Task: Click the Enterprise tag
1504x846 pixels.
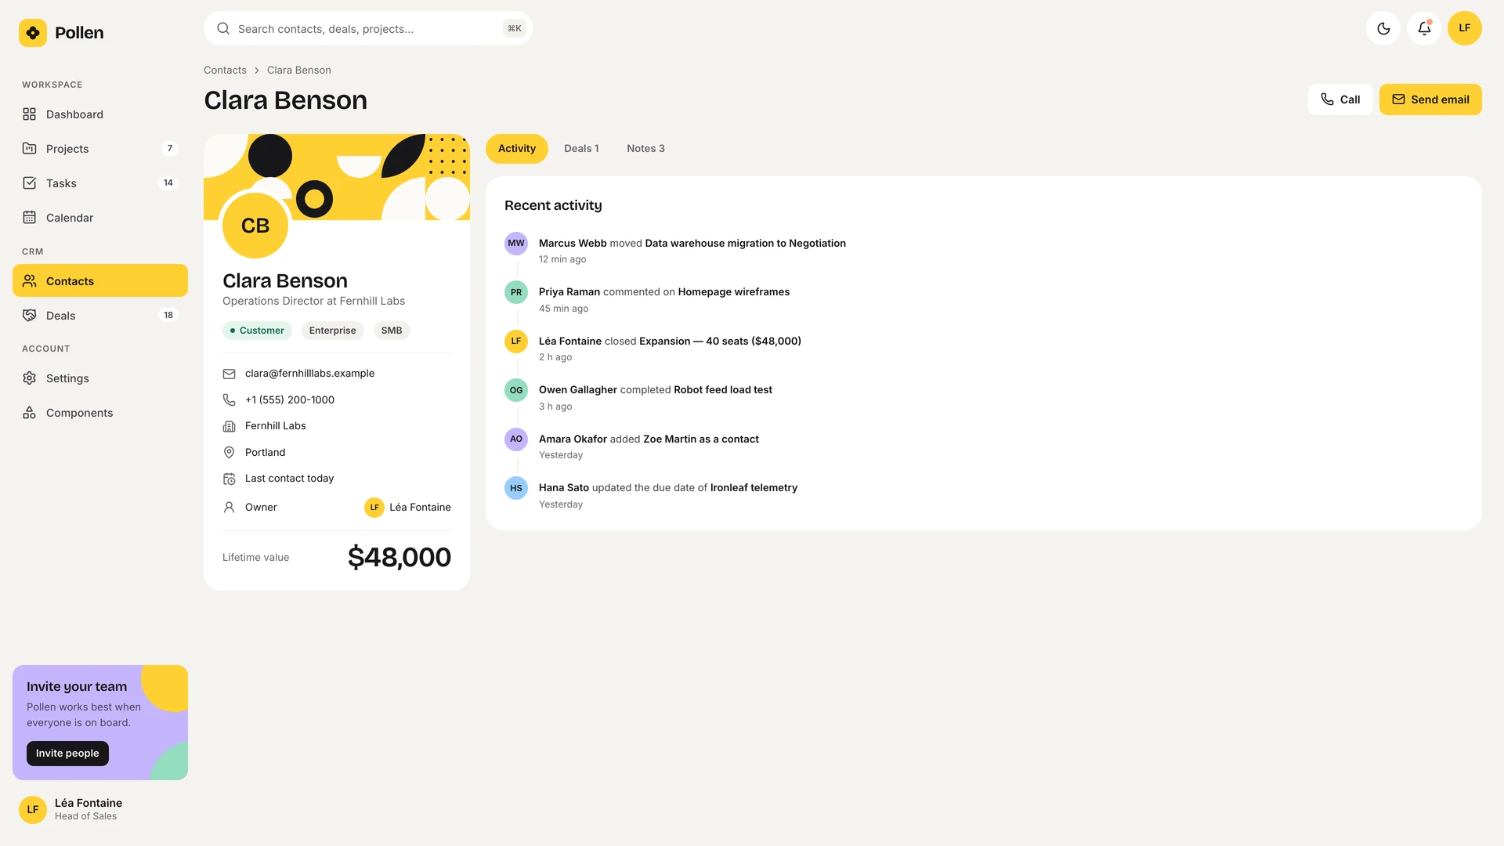Action: click(332, 331)
